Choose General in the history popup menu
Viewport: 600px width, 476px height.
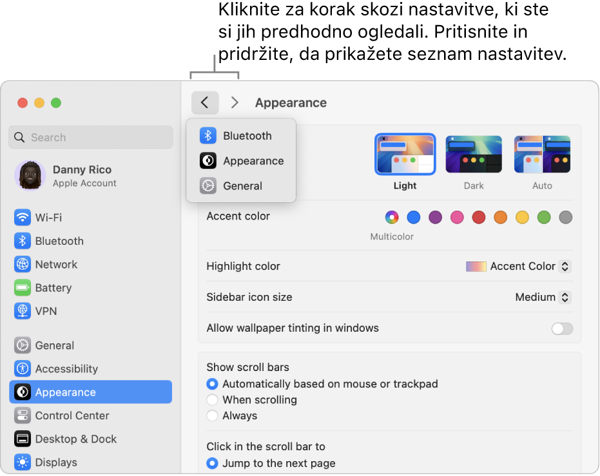click(x=241, y=186)
